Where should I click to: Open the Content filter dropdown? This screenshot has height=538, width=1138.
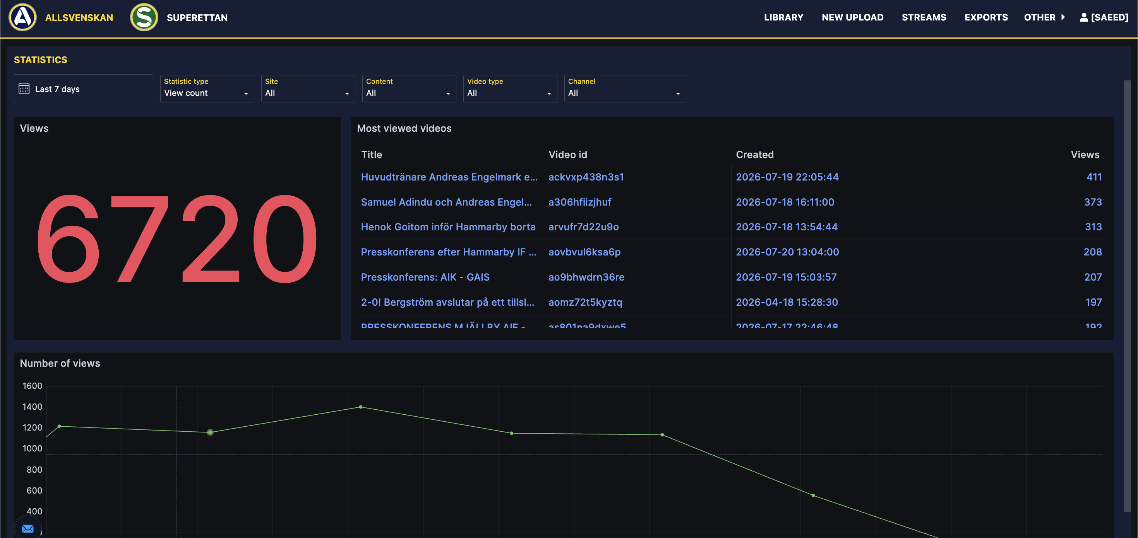[x=409, y=89]
